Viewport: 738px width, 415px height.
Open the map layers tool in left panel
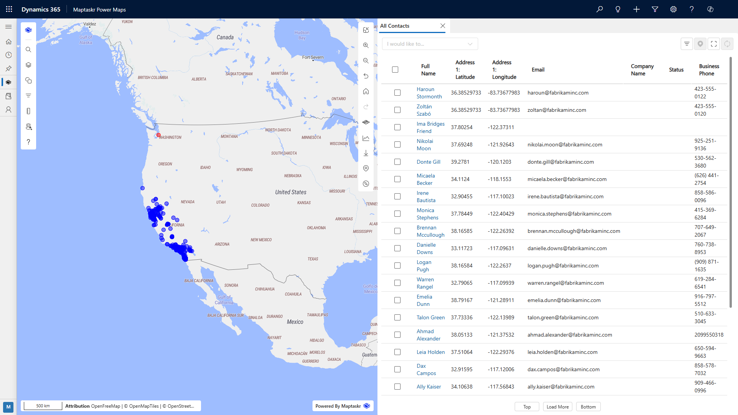[28, 65]
